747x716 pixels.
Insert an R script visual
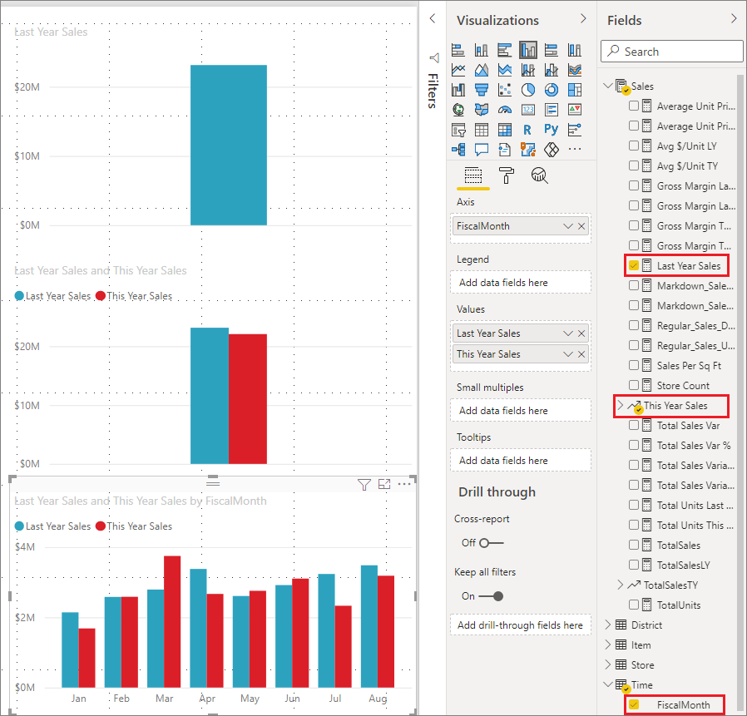coord(528,130)
